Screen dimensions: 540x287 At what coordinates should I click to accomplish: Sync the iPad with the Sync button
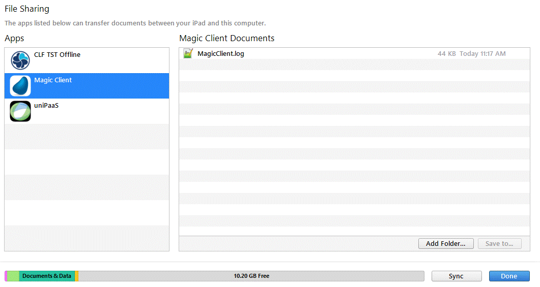point(457,276)
